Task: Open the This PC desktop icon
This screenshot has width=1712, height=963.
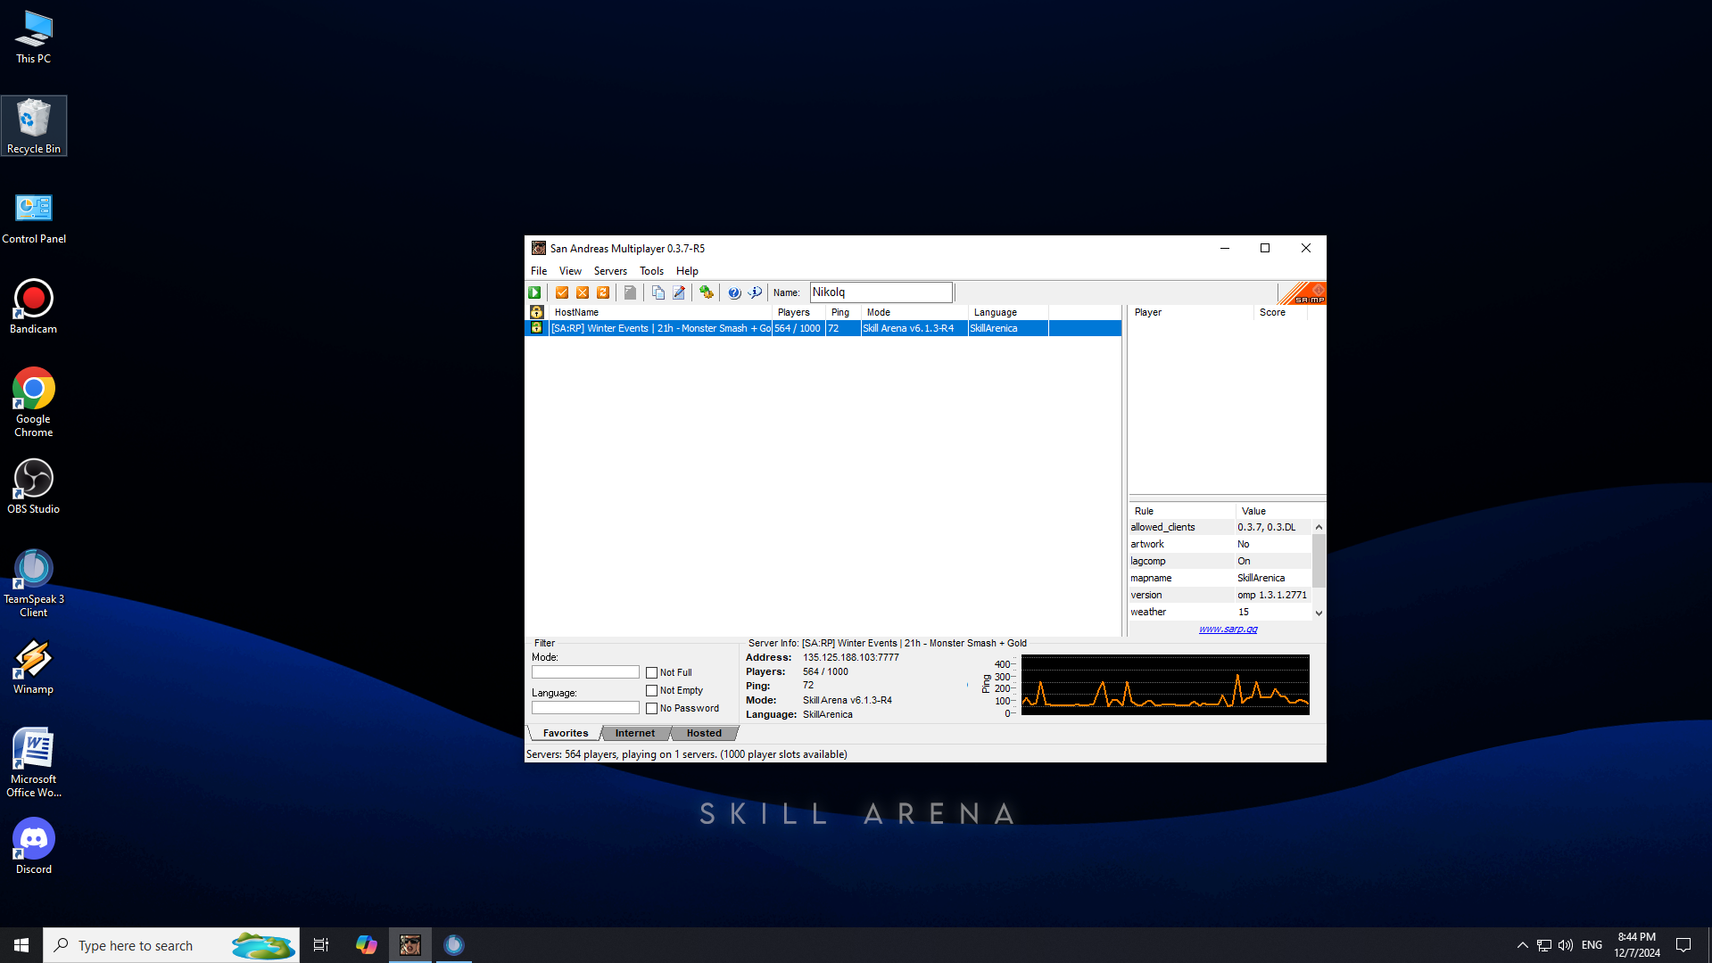Action: point(34,37)
